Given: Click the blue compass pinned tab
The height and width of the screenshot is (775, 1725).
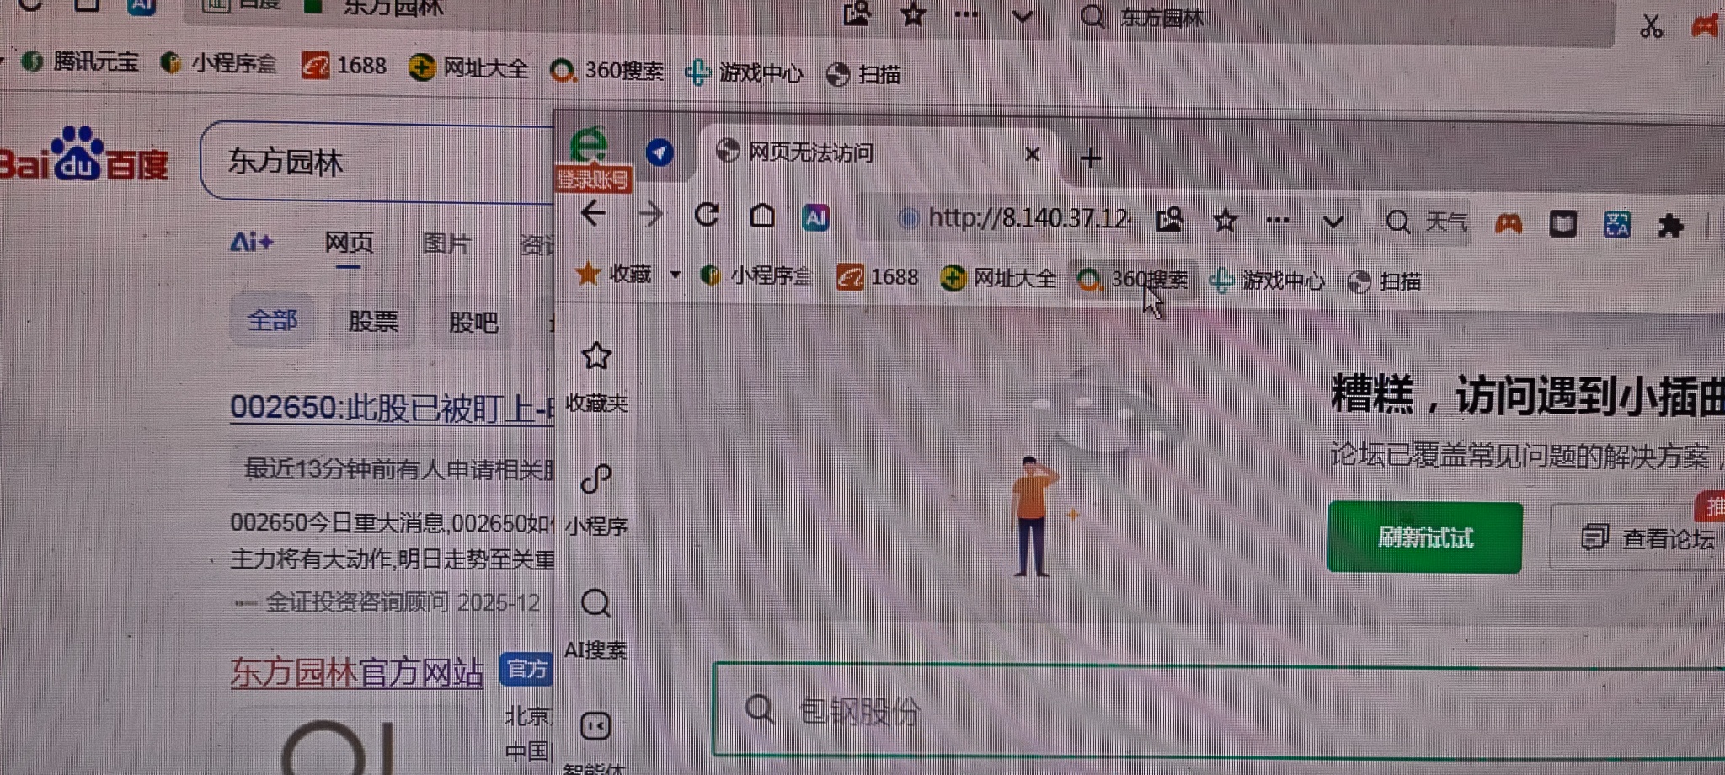Looking at the screenshot, I should (660, 152).
